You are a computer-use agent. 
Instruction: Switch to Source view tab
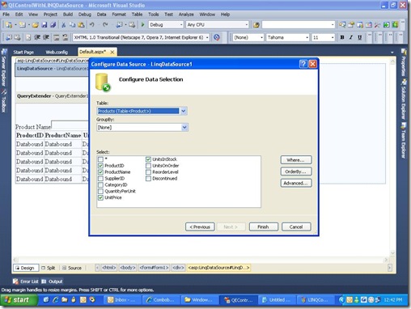(72, 268)
